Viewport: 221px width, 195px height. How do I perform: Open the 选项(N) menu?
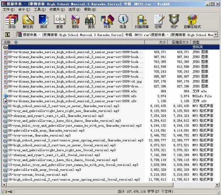[x=74, y=10]
